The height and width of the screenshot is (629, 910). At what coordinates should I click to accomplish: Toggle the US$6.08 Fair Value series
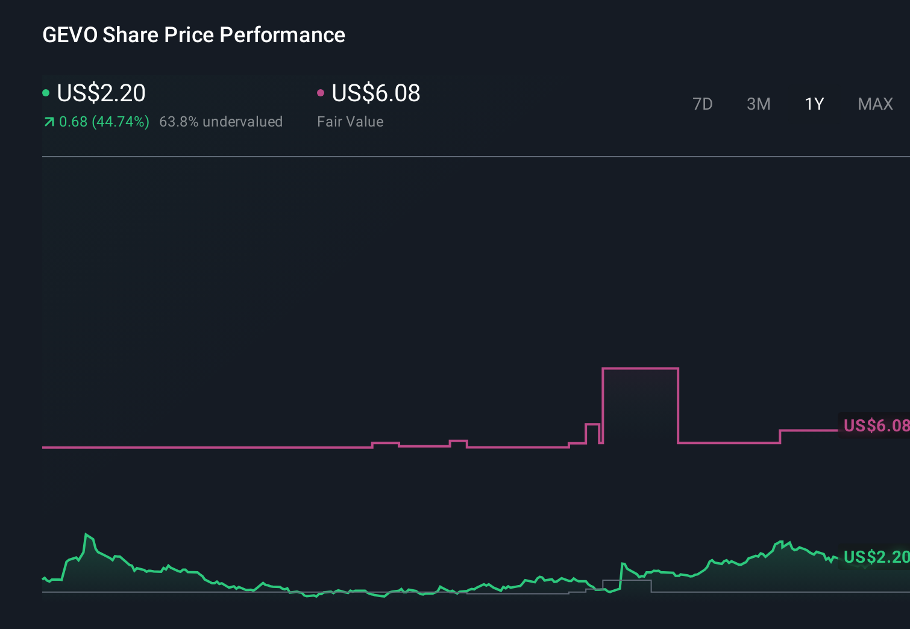click(375, 93)
